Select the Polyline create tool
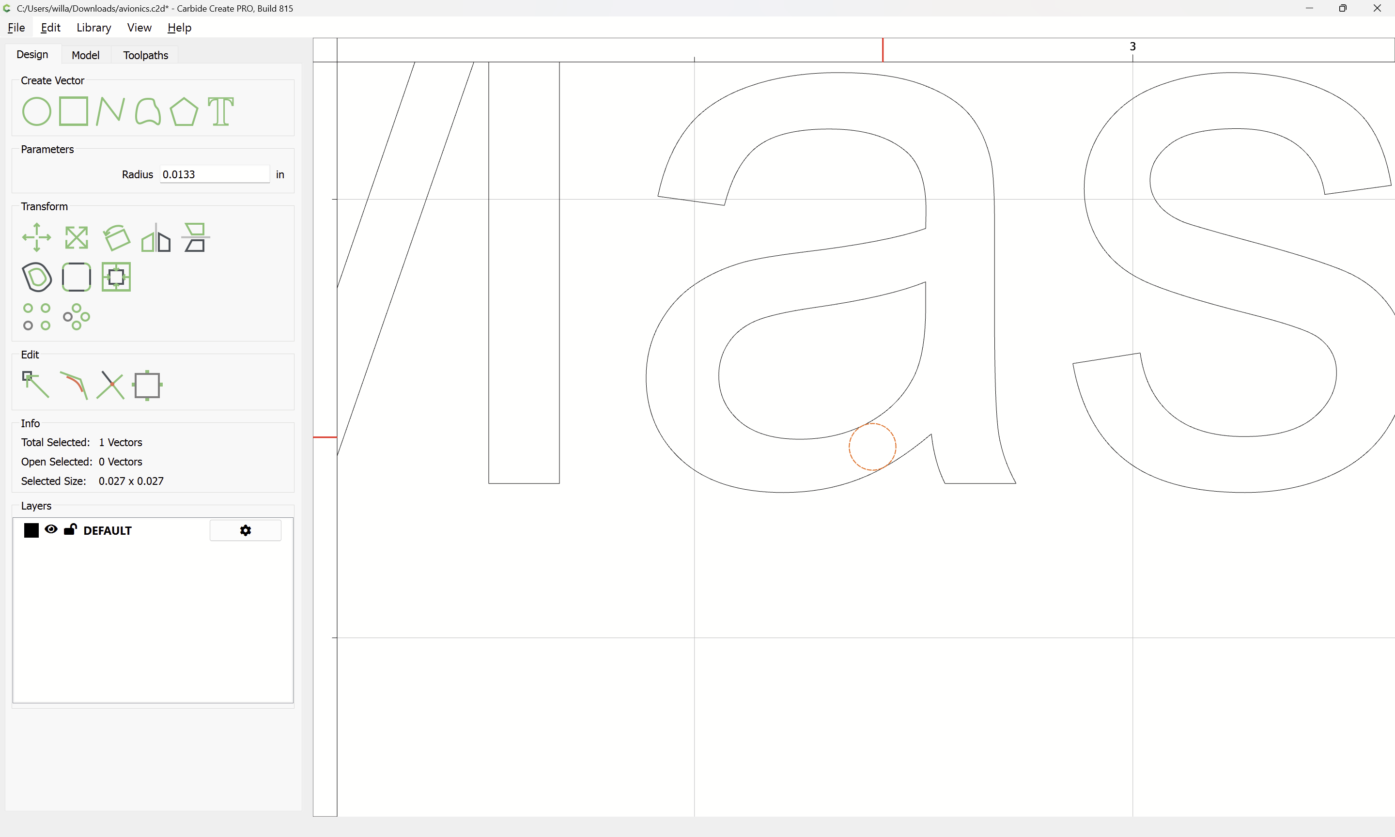This screenshot has height=837, width=1395. click(x=110, y=111)
